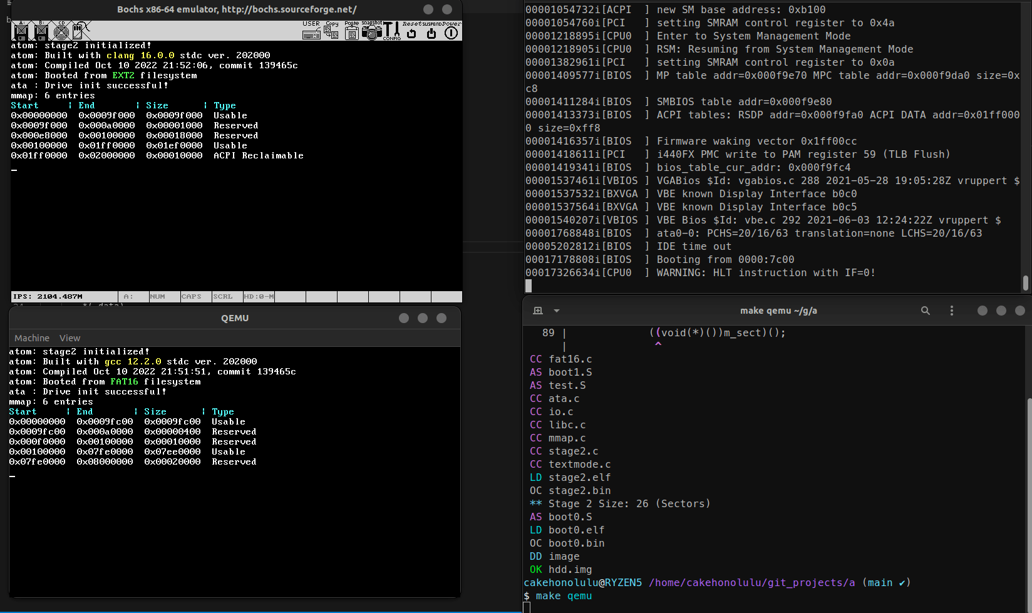Viewport: 1032px width, 613px height.
Task: Click the Bochs Power icon
Action: 452,30
